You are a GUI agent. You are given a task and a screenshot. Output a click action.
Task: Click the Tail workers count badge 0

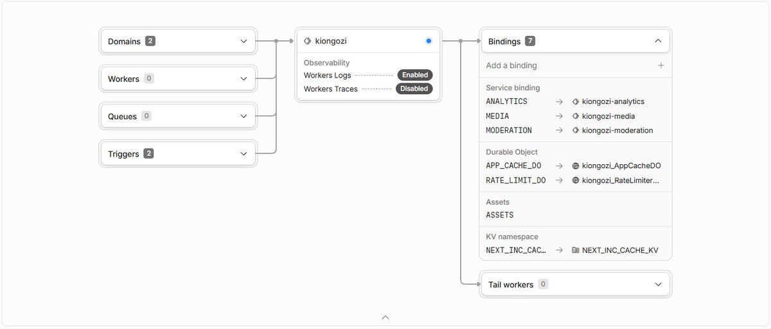[x=543, y=284]
